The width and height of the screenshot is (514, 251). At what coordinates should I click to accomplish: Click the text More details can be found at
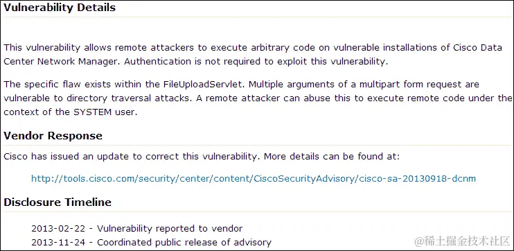click(x=332, y=157)
